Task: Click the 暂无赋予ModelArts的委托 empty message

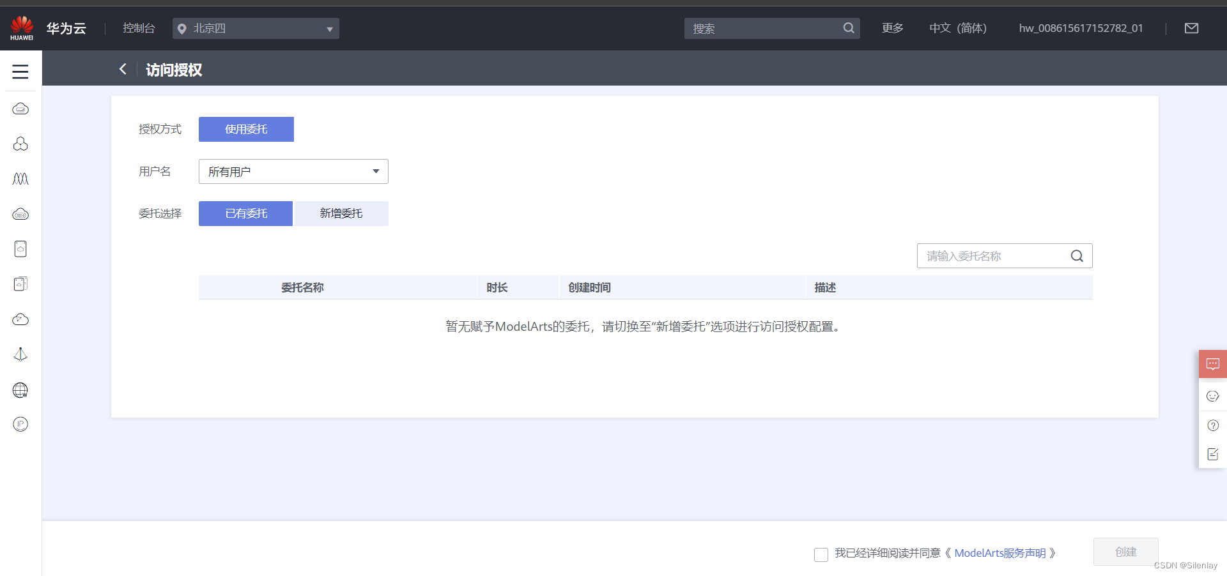Action: (x=643, y=326)
